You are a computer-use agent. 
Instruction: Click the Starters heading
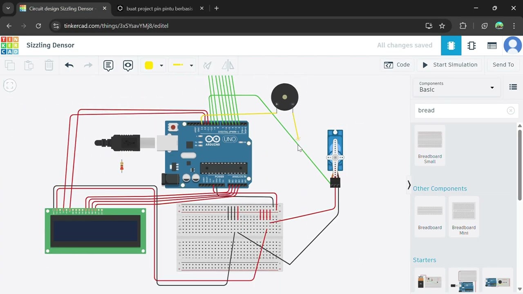click(425, 260)
